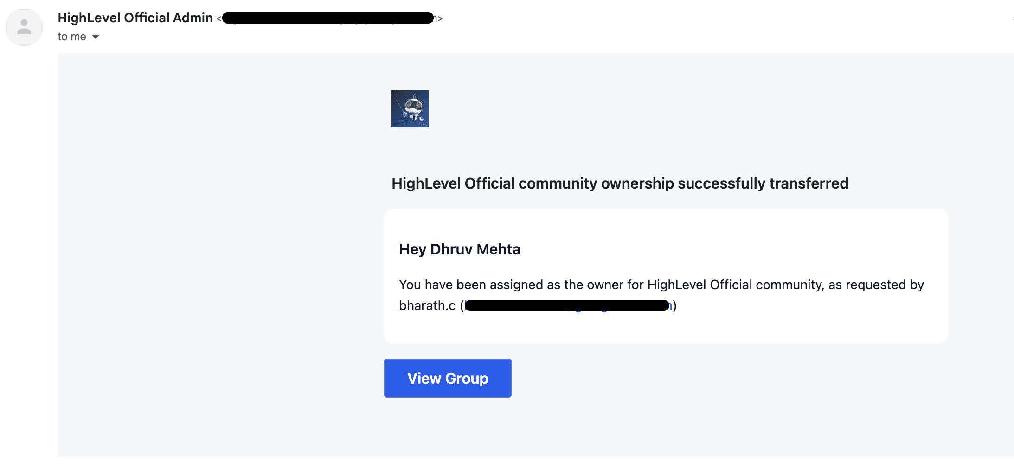Viewport: 1014px width, 468px height.
Task: Click the greeting 'Hey Dhruv Mehta'
Action: pos(460,249)
